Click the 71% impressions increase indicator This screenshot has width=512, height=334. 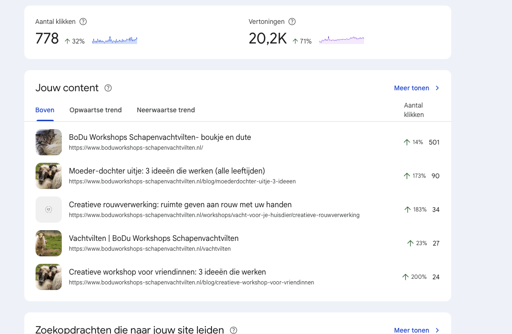[302, 41]
